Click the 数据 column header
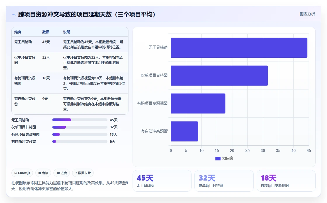This screenshot has width=327, height=203. 46,32
